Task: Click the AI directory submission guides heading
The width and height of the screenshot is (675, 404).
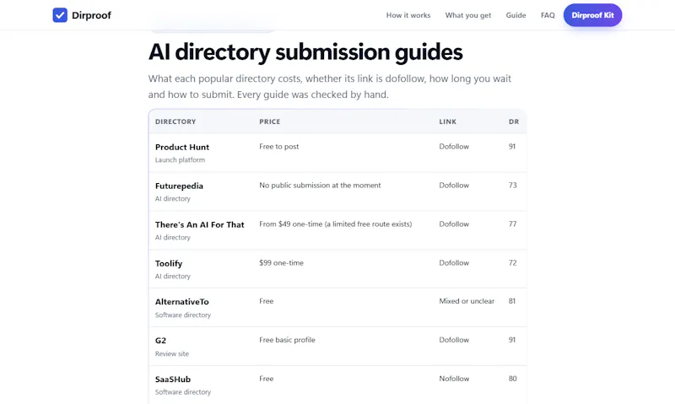Action: [x=305, y=52]
